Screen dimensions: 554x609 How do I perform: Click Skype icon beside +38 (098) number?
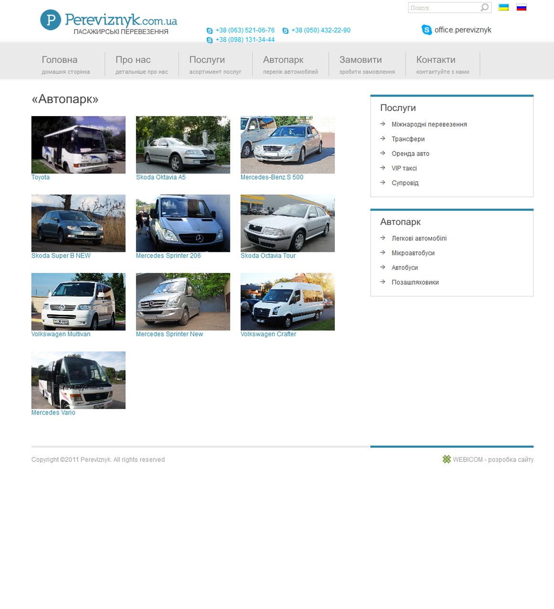click(x=210, y=40)
